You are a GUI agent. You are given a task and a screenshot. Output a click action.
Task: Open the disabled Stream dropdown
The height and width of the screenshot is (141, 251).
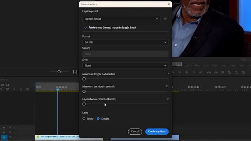(x=125, y=54)
